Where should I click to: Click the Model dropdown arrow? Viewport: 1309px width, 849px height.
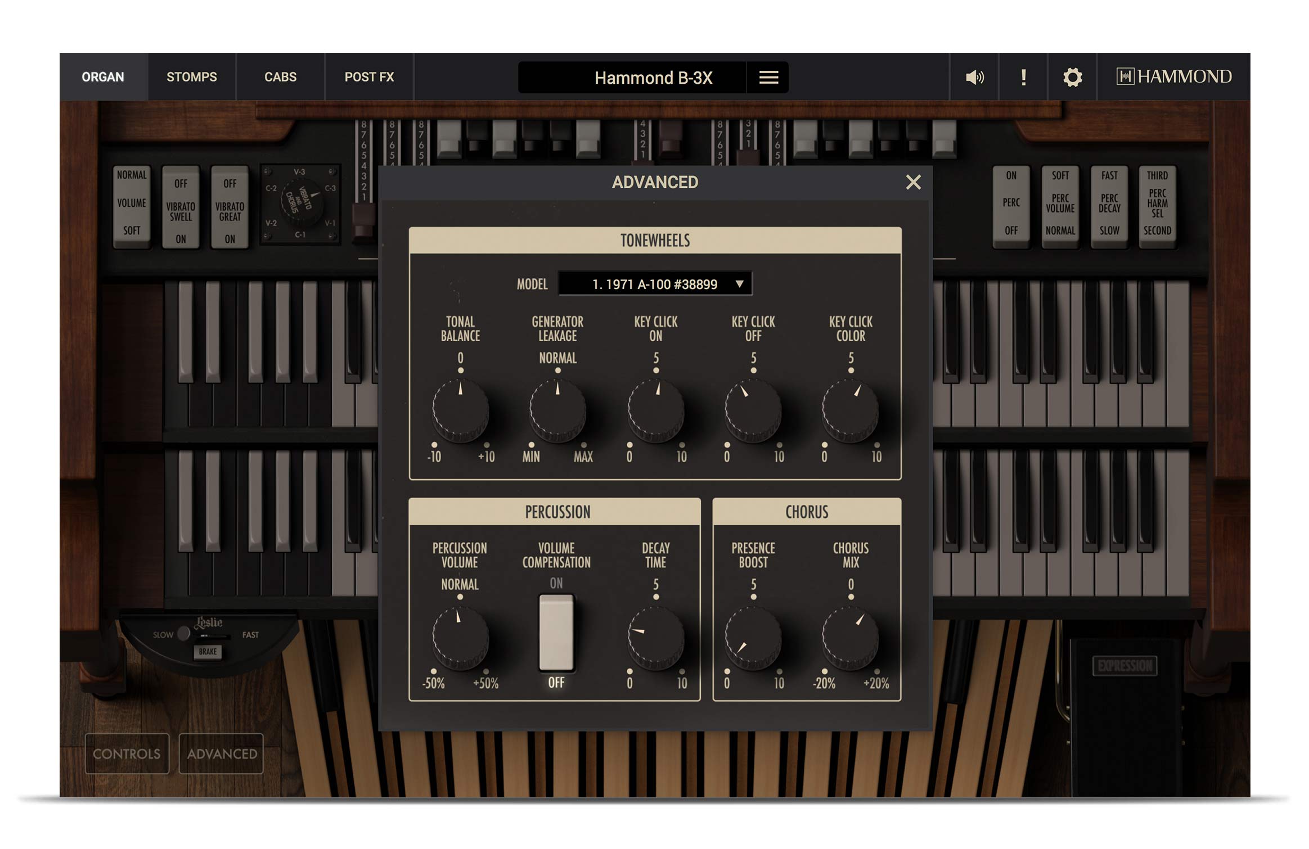740,284
